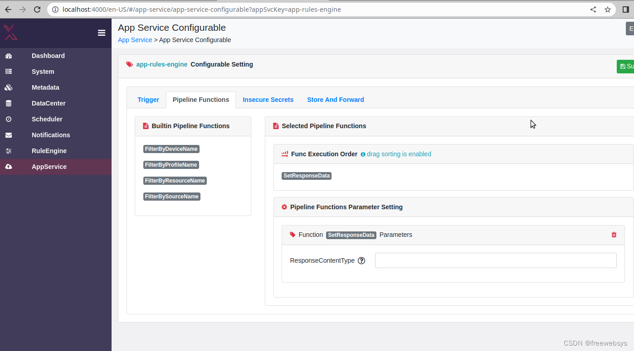Click the red gear icon in Parameter Setting header
Viewport: 634px width, 351px height.
pos(284,207)
